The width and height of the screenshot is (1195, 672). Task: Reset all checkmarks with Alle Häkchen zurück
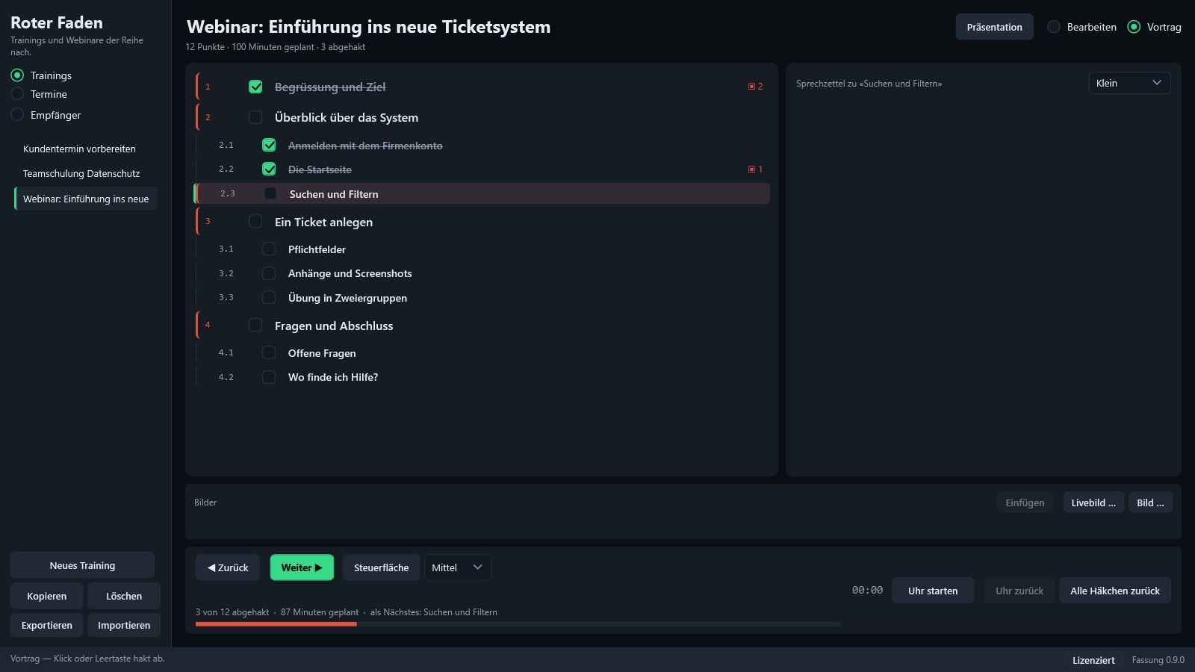point(1115,591)
